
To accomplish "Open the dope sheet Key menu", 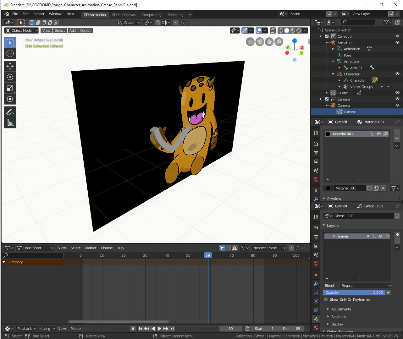I will (x=121, y=248).
